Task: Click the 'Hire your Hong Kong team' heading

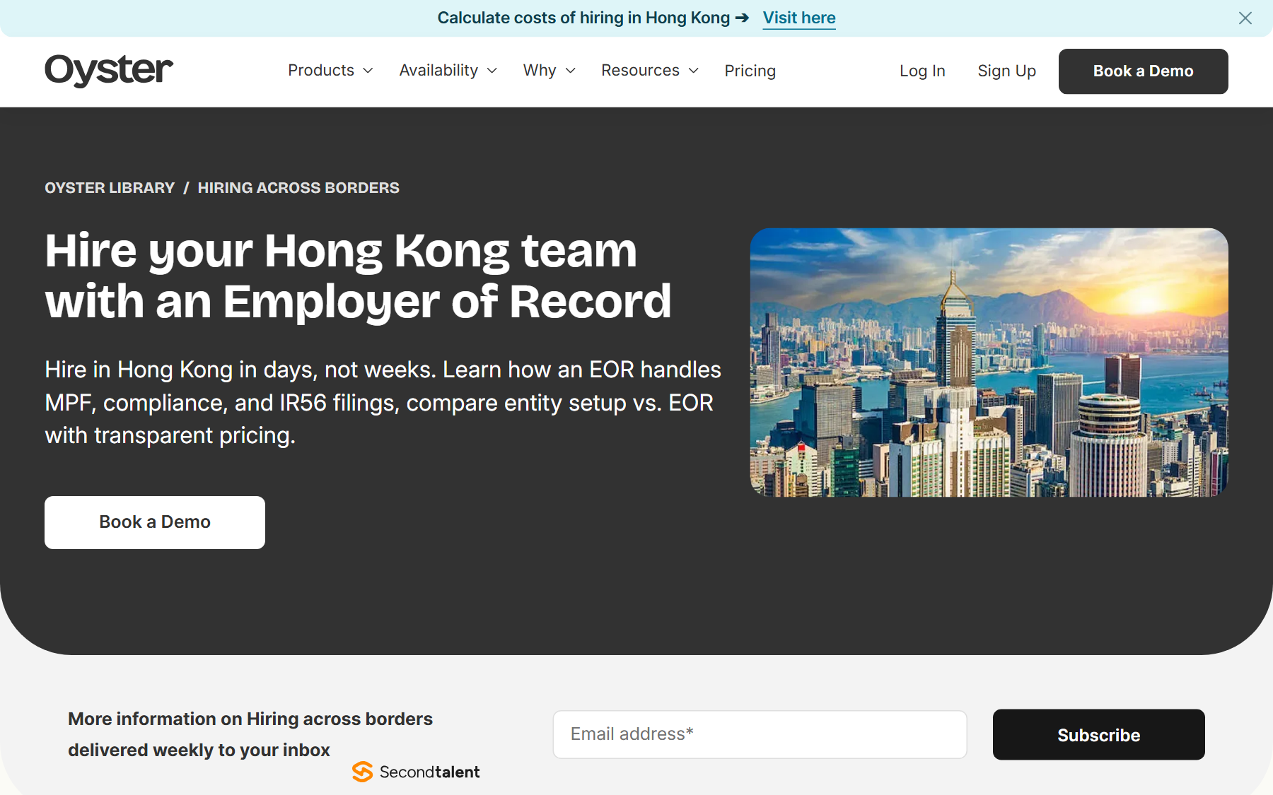Action: click(x=358, y=276)
